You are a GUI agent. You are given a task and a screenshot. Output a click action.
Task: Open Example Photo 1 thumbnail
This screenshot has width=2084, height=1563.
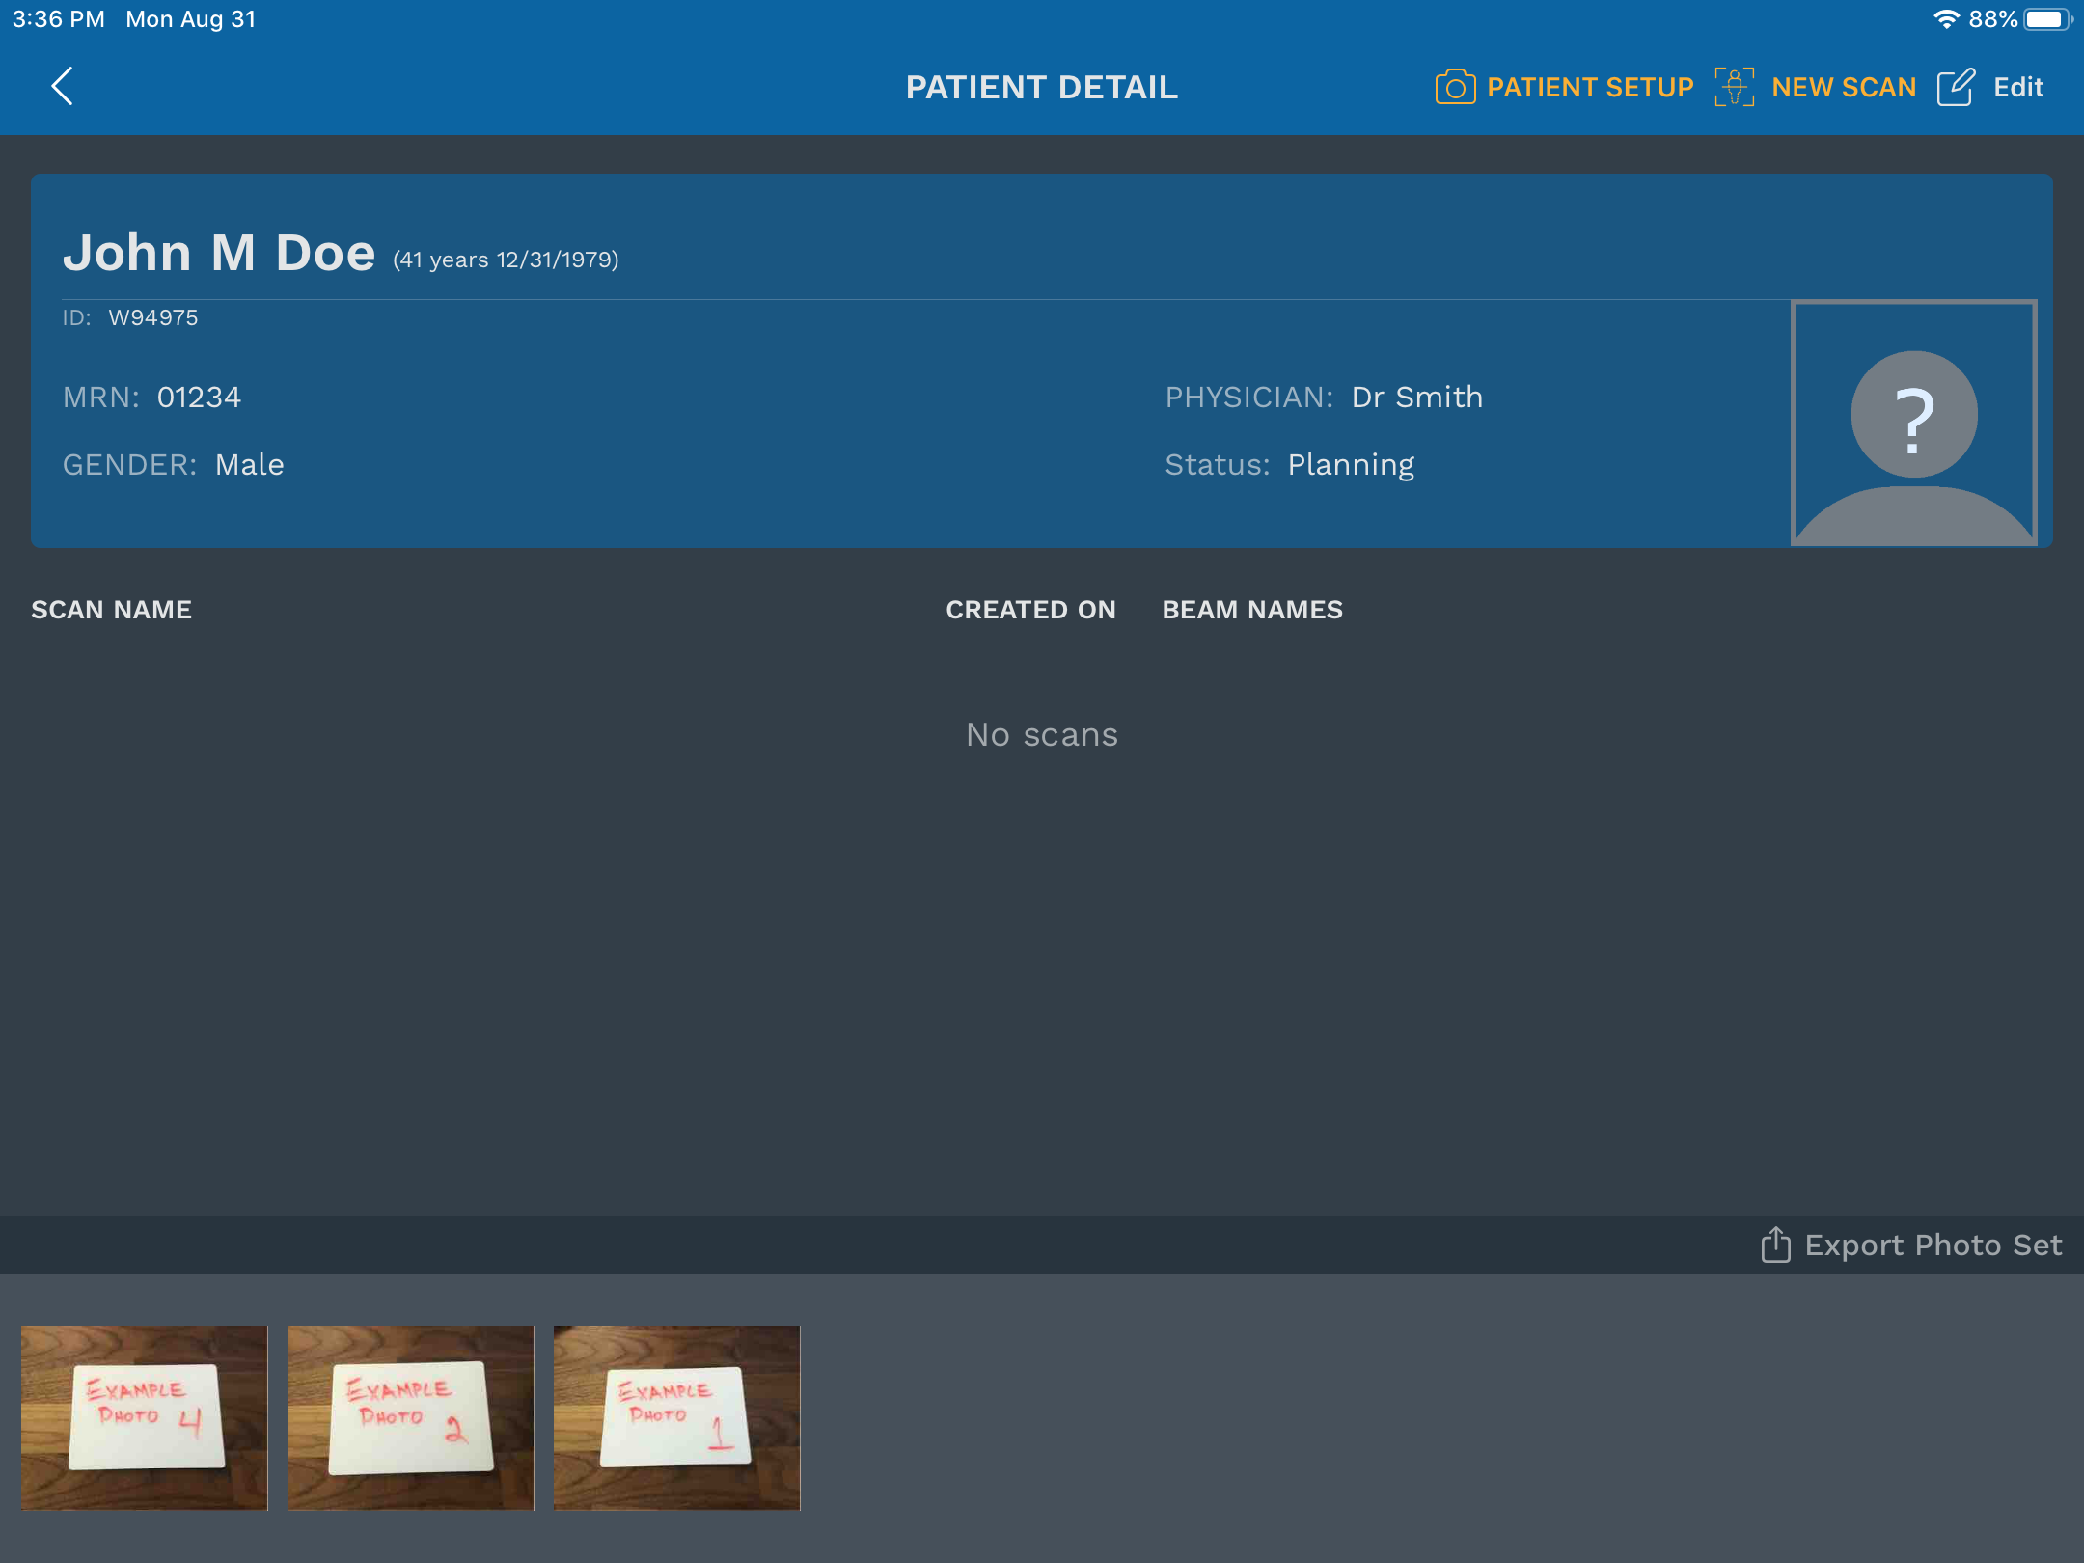(x=676, y=1416)
